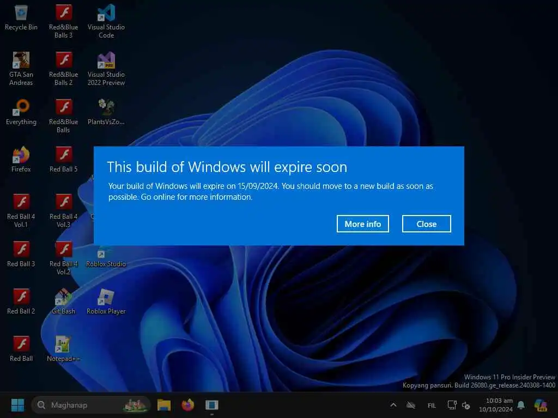Image resolution: width=558 pixels, height=418 pixels.
Task: Select the Everything search shortcut
Action: (21, 112)
